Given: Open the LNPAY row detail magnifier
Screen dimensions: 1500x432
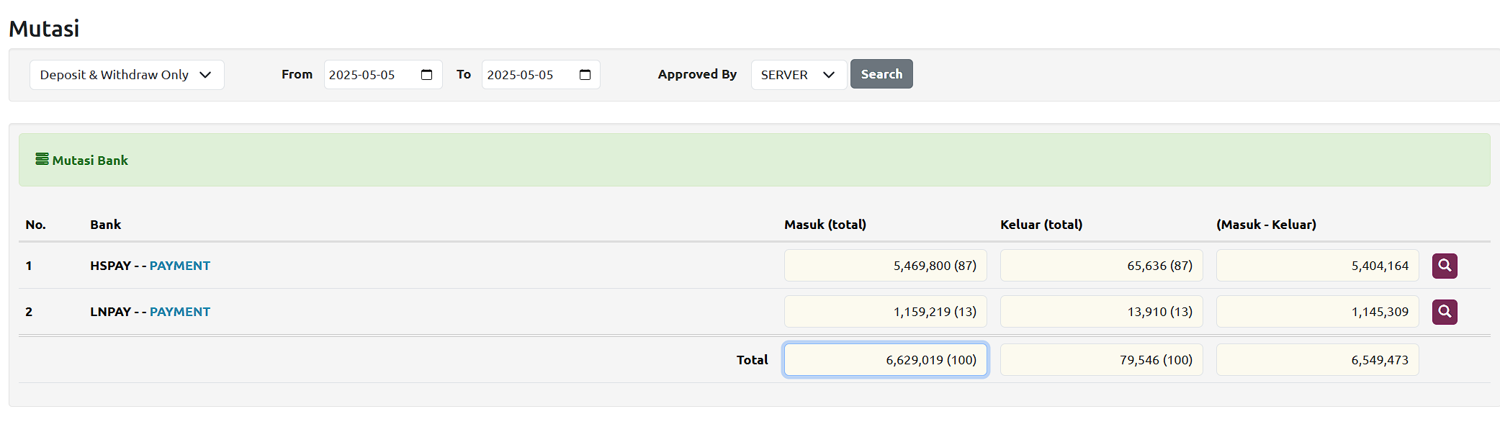Looking at the screenshot, I should click(1444, 312).
